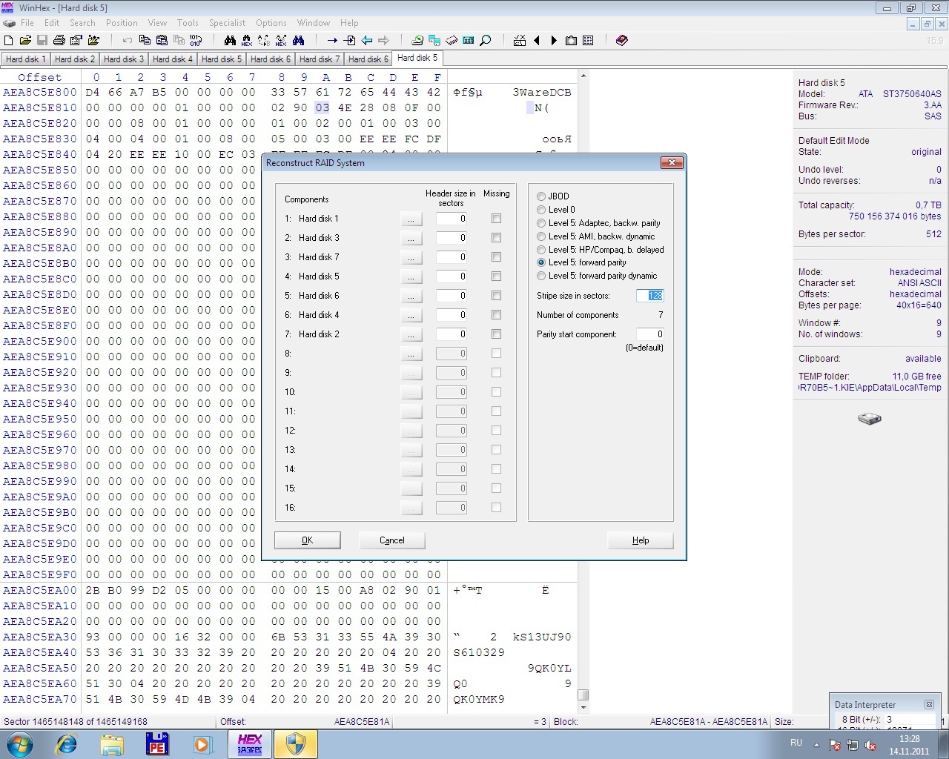Browse for component 4 with the '...' button

(411, 276)
